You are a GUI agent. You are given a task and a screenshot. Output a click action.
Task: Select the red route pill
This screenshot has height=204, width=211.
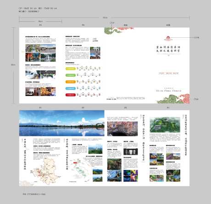pyautogui.click(x=71, y=95)
